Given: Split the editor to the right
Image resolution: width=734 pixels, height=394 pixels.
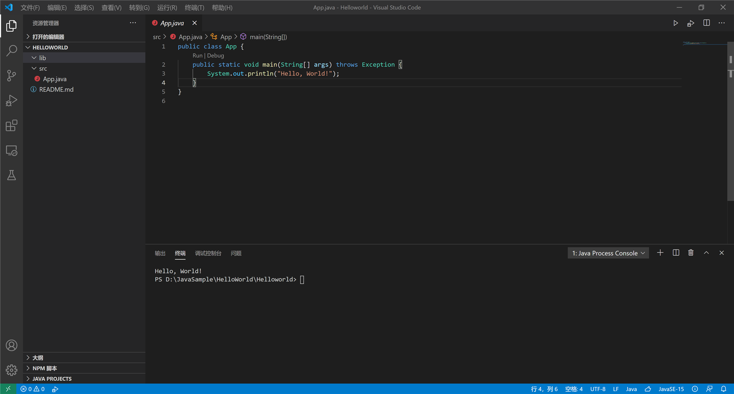Looking at the screenshot, I should [706, 23].
